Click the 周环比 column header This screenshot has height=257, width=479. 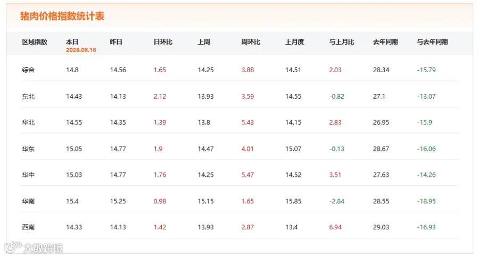(x=251, y=42)
